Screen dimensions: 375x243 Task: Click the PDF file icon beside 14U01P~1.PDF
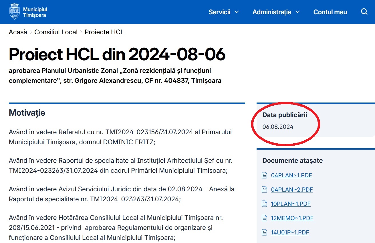(265, 232)
